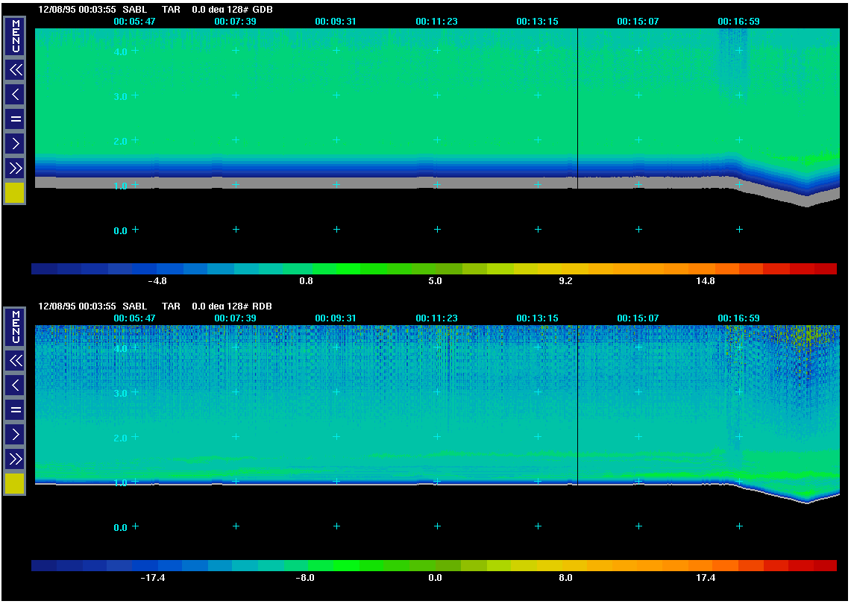This screenshot has width=851, height=604.
Task: Click the 4.0 altitude label in the top panel
Action: tap(119, 51)
